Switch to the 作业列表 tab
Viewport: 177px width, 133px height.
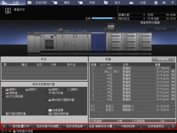[38, 2]
